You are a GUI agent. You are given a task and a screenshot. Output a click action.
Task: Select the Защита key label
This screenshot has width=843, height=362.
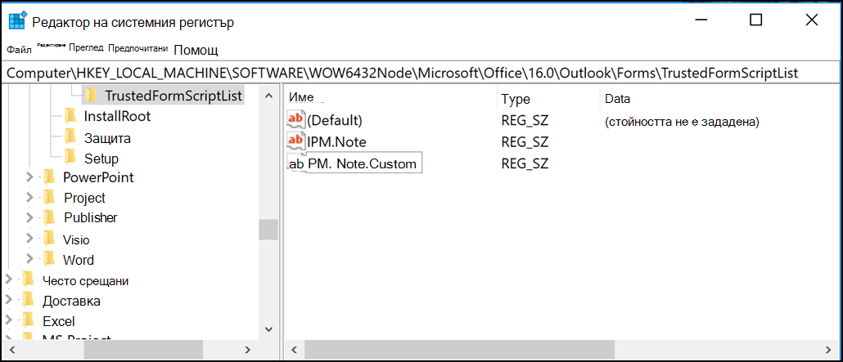[107, 138]
